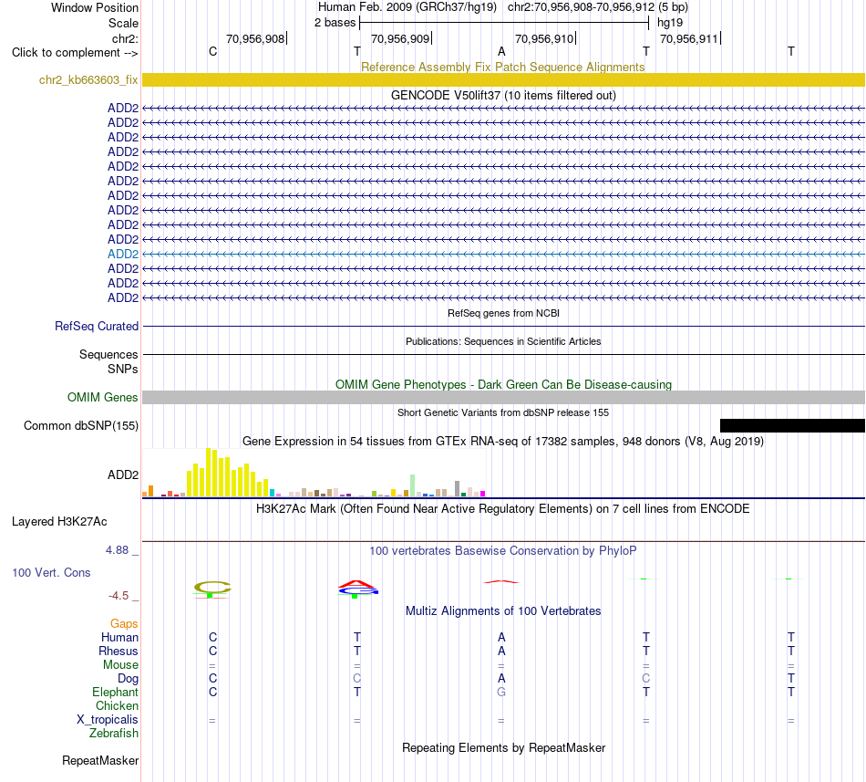The height and width of the screenshot is (782, 866).
Task: Select the Human species label in Multiz
Action: [119, 637]
